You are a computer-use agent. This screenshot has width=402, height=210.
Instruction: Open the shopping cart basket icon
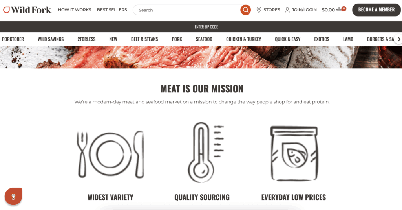click(339, 9)
